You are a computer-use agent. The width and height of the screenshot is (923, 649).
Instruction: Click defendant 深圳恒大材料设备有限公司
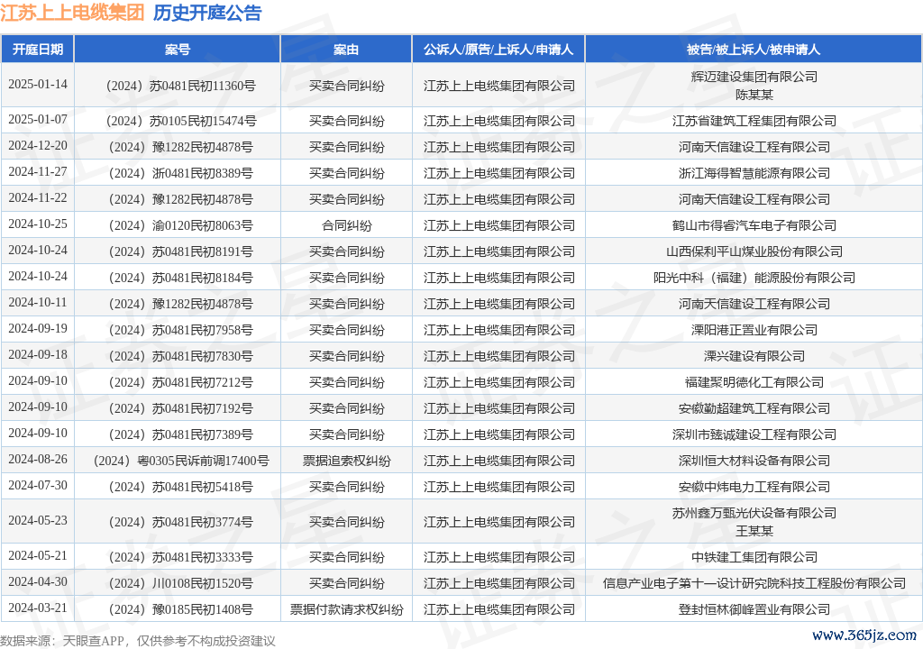(x=754, y=461)
